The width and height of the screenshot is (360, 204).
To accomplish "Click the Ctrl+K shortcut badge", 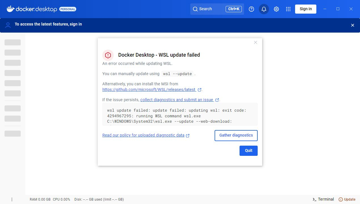I will click(x=234, y=9).
